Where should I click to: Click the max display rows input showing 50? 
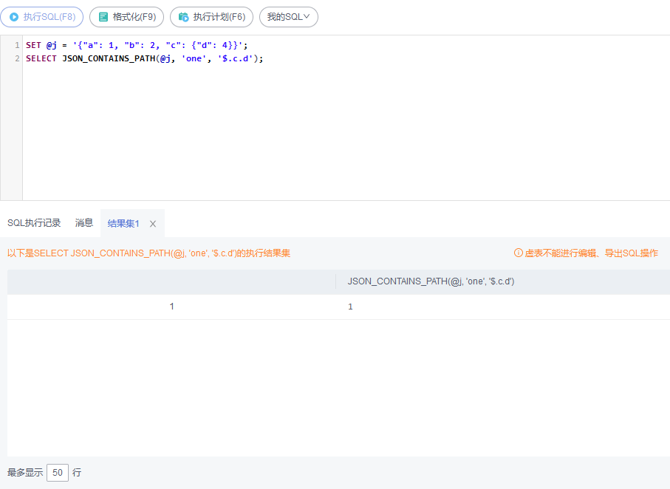58,472
